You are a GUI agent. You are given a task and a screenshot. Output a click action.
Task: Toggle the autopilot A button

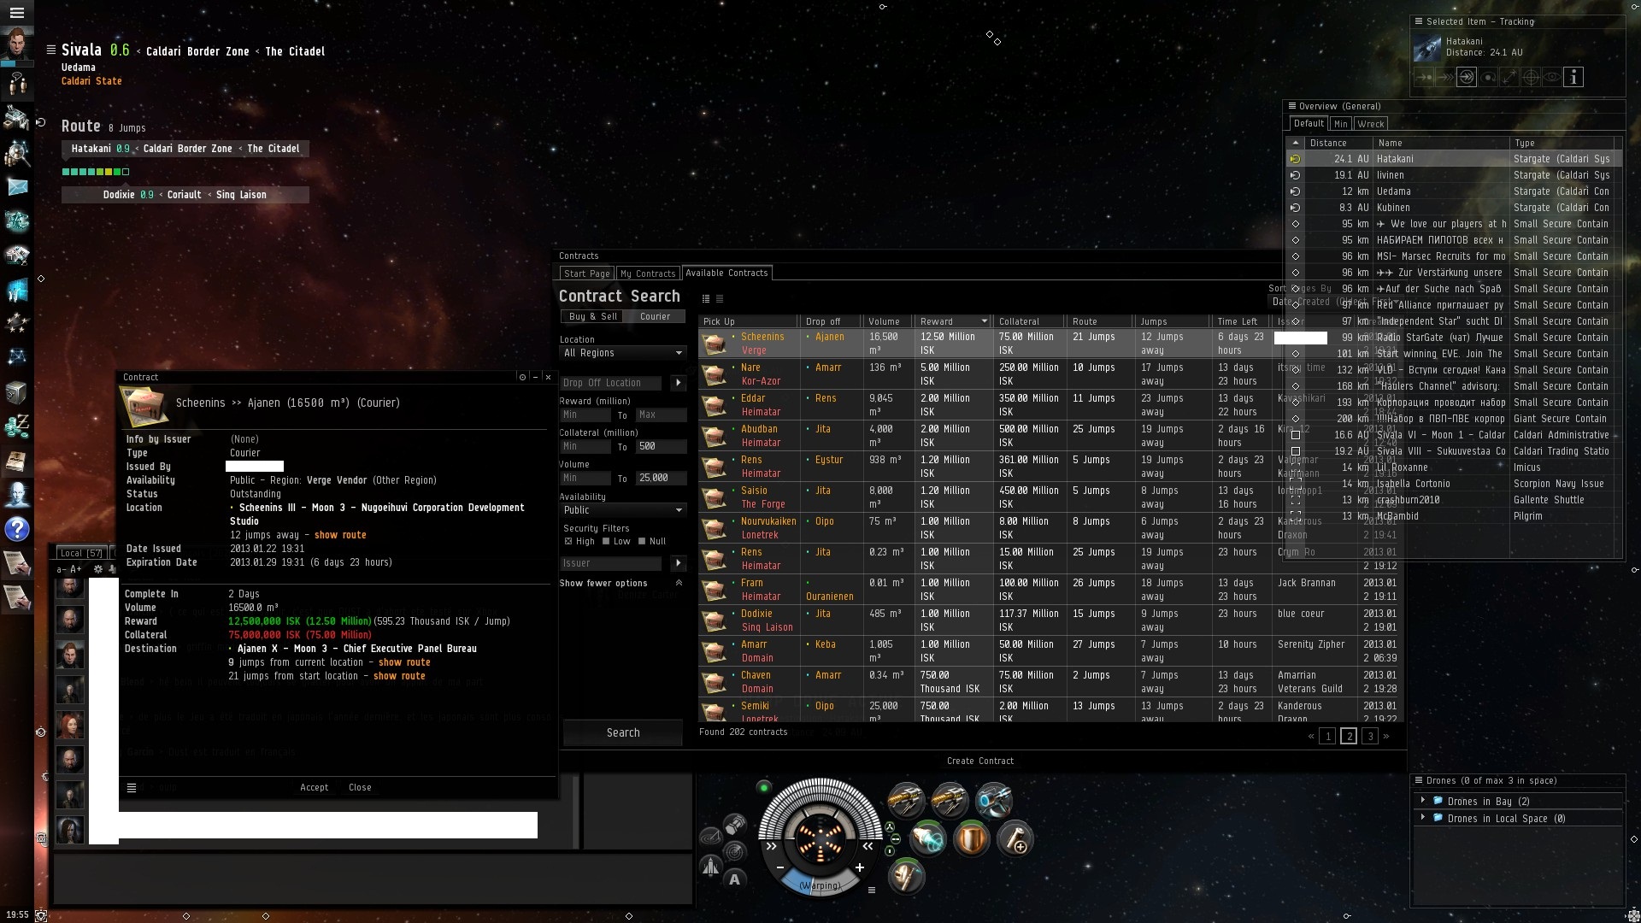tap(734, 879)
